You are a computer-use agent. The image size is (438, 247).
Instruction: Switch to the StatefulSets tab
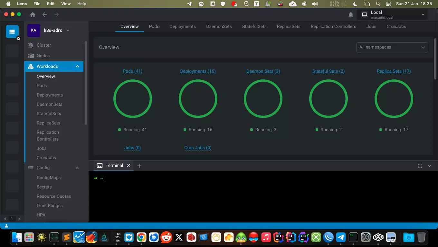point(254,26)
